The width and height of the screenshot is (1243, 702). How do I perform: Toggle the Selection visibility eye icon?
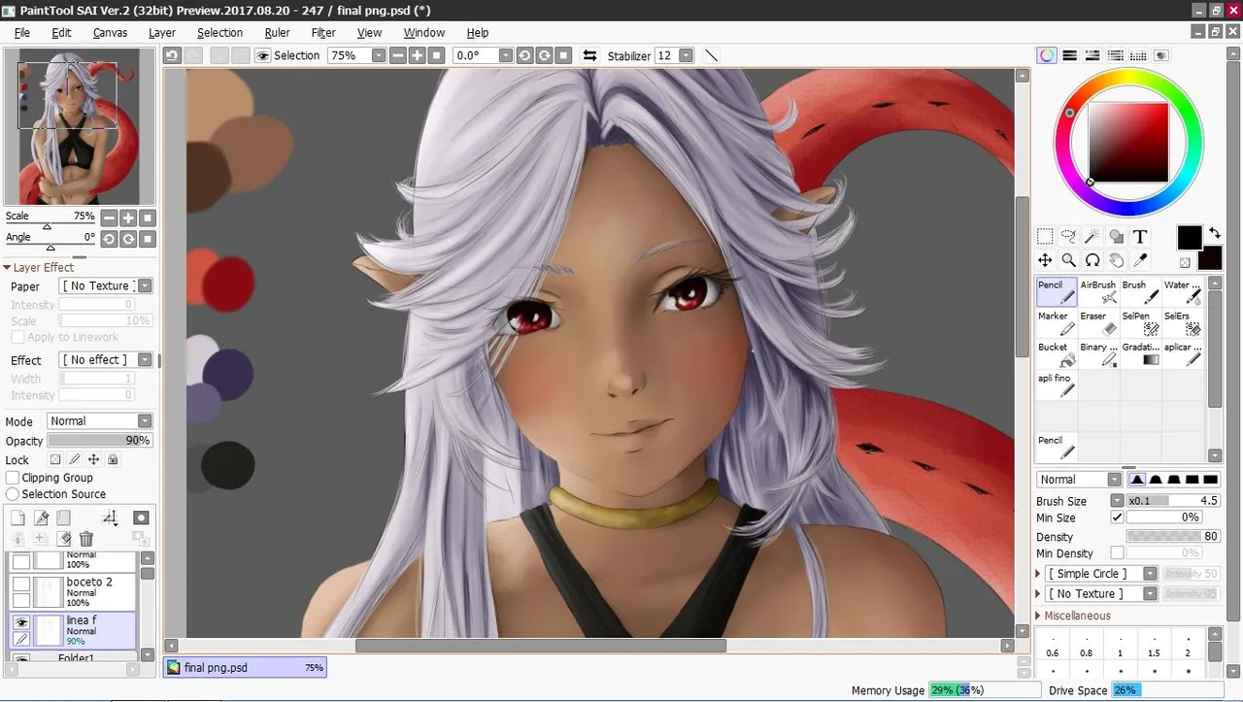pos(262,55)
